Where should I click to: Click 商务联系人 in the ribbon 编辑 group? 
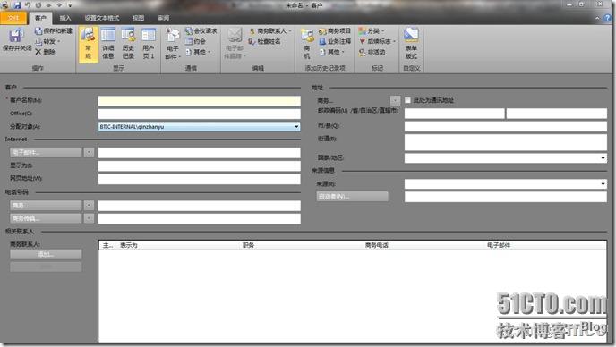tap(270, 30)
